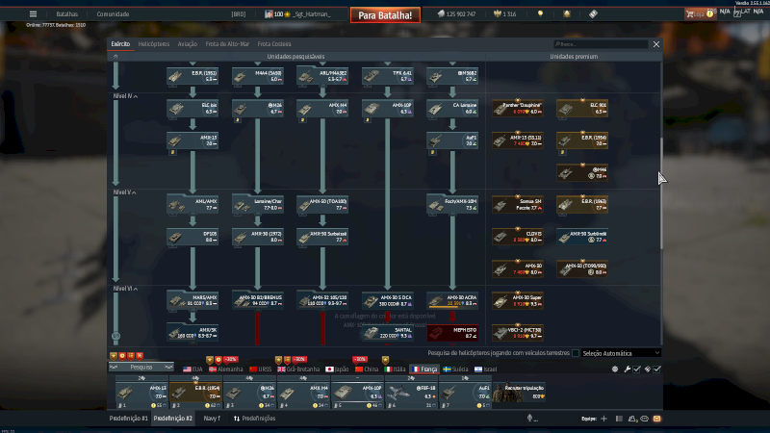Switch to the Frota Costeira tab
This screenshot has height=433, width=770.
(274, 44)
